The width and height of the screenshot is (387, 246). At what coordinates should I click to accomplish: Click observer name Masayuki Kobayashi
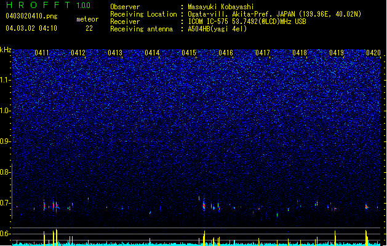click(x=221, y=7)
